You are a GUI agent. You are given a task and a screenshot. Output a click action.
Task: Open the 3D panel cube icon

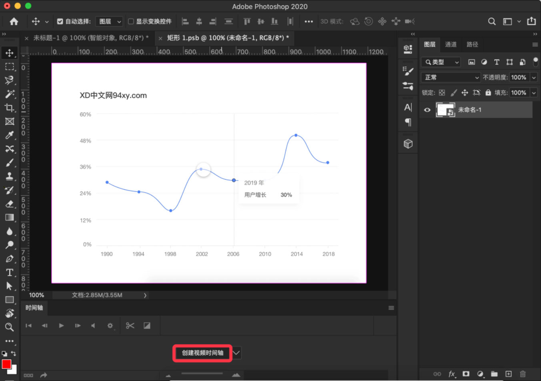click(x=408, y=144)
